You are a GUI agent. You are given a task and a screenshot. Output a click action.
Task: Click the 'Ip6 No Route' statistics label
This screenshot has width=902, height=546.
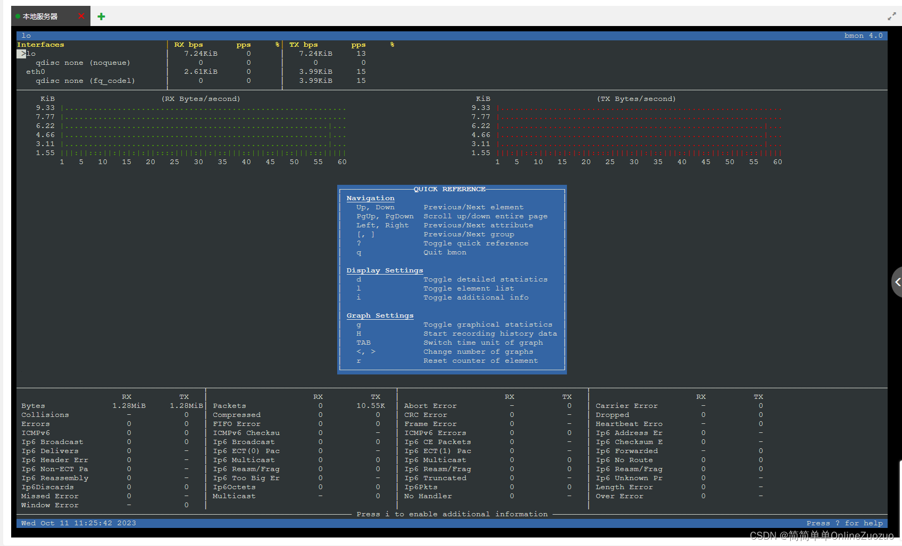click(624, 460)
